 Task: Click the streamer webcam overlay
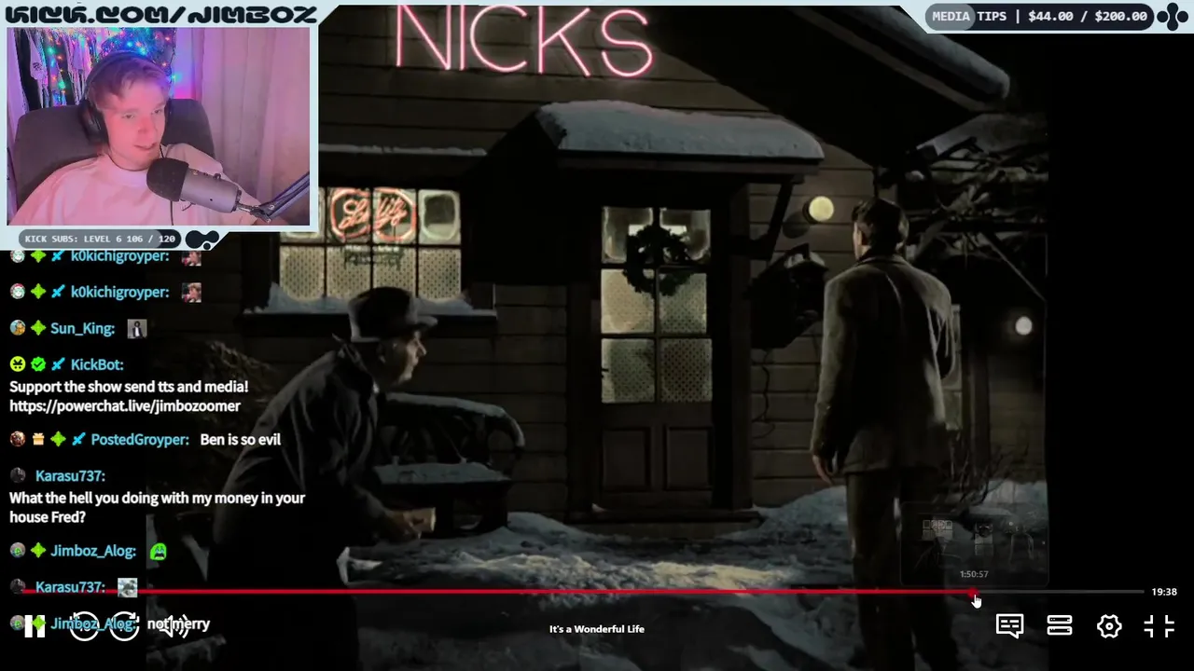pos(159,126)
